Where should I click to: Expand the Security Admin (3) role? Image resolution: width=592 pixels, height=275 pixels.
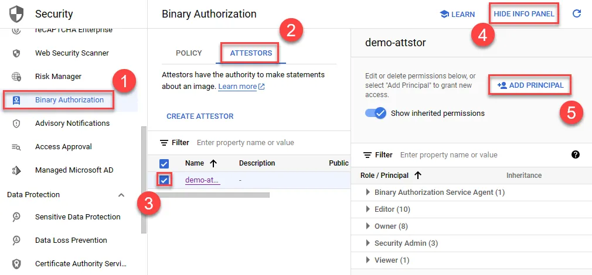point(368,243)
